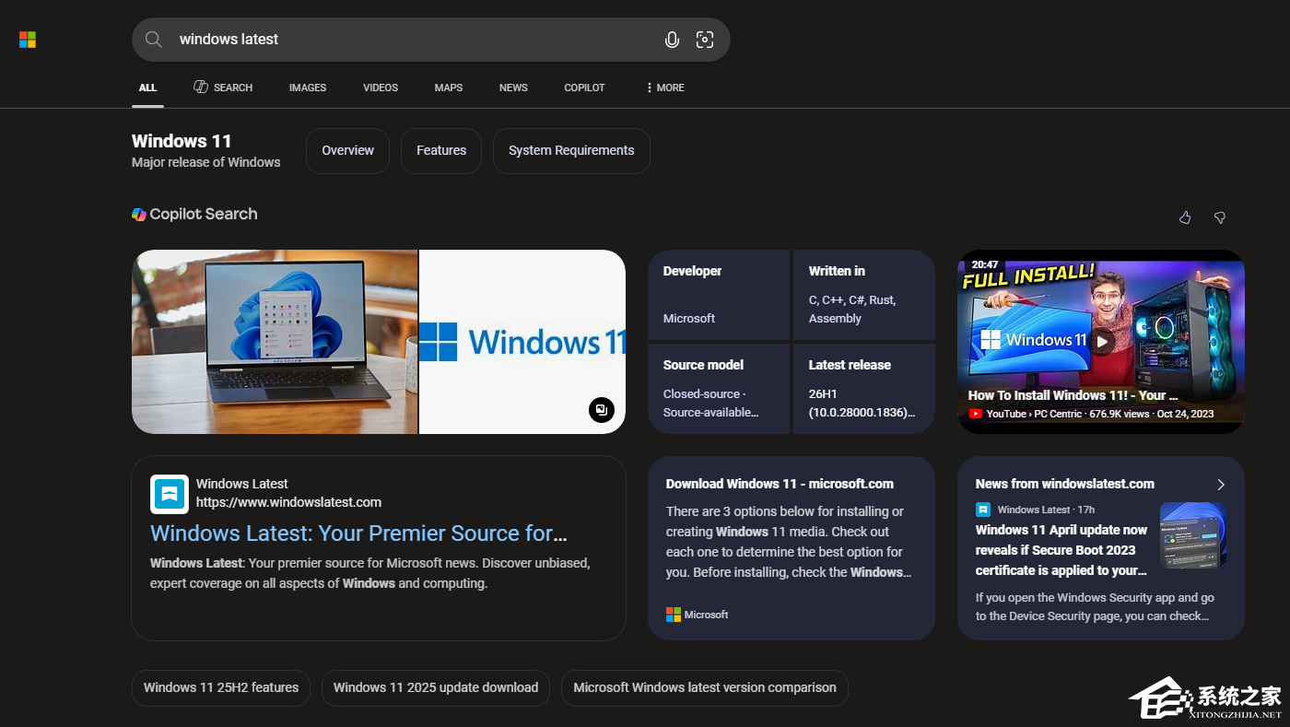Click the Microsoft logo at top left

pyautogui.click(x=28, y=40)
